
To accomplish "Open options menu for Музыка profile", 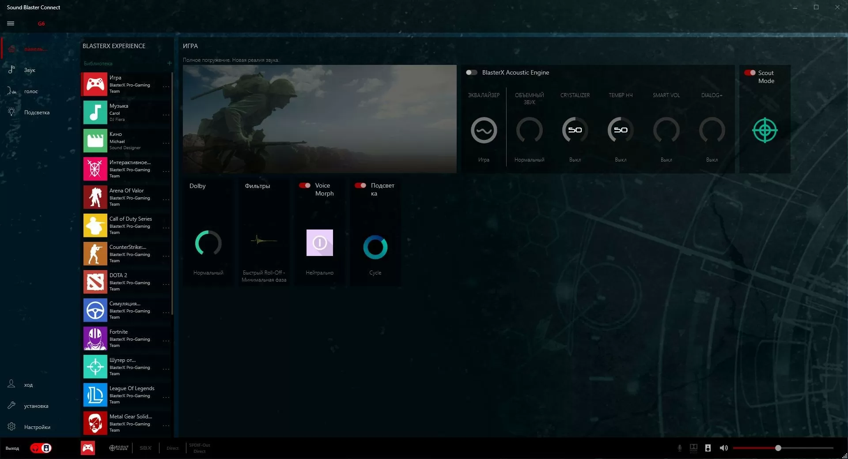I will pos(166,115).
